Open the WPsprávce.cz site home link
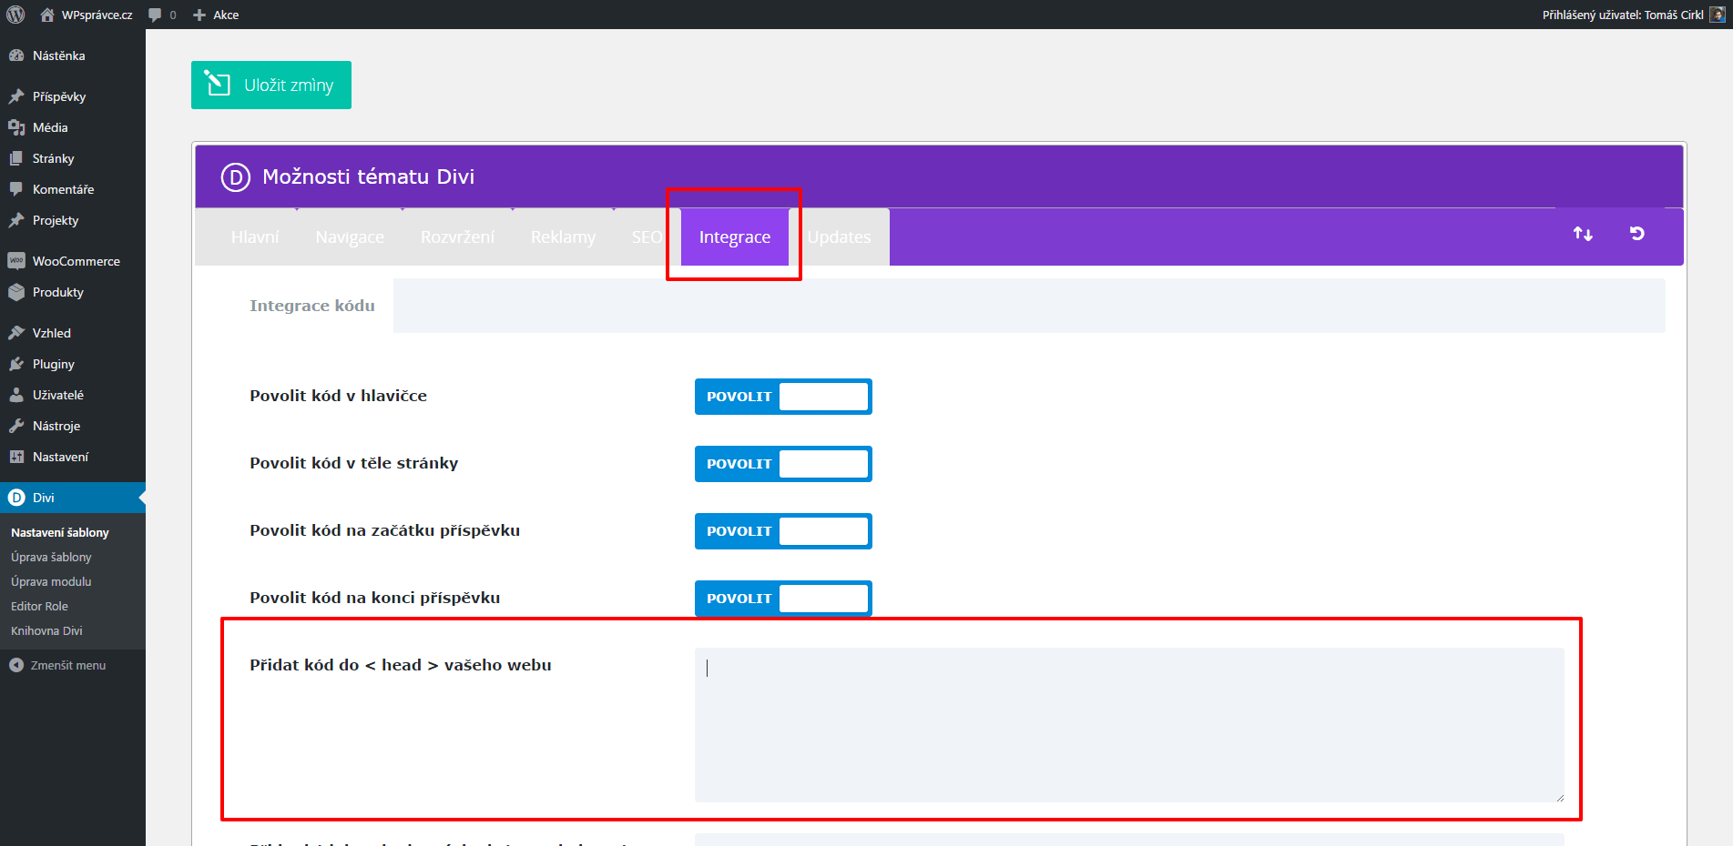 87,15
